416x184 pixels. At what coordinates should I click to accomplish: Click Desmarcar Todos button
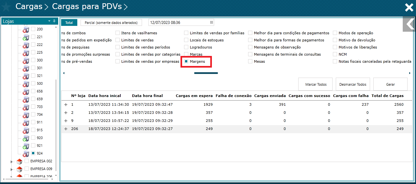353,84
